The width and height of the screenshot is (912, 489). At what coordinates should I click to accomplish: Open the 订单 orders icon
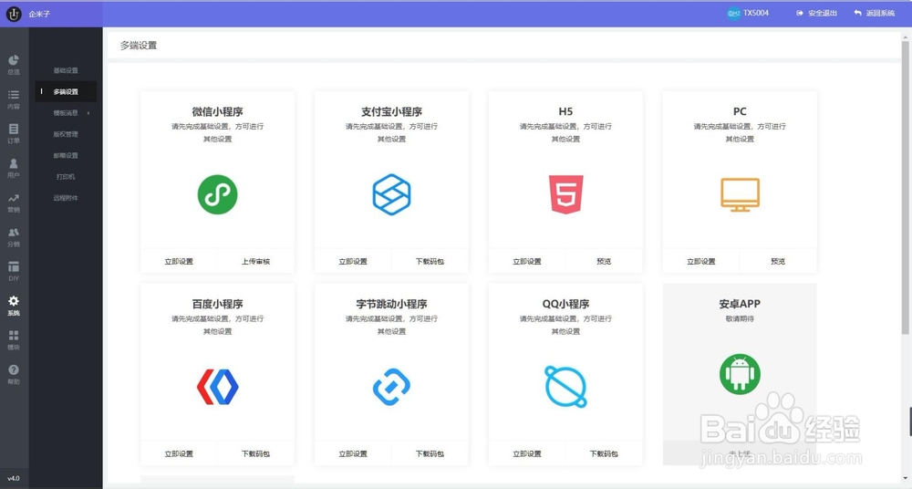tap(14, 129)
